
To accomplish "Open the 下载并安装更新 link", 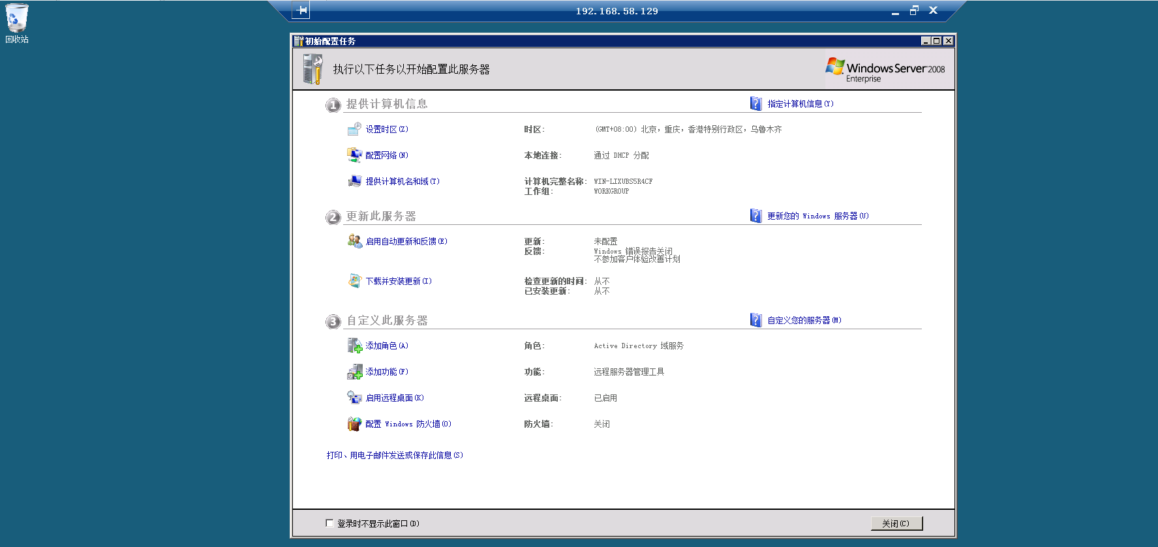I will point(398,281).
